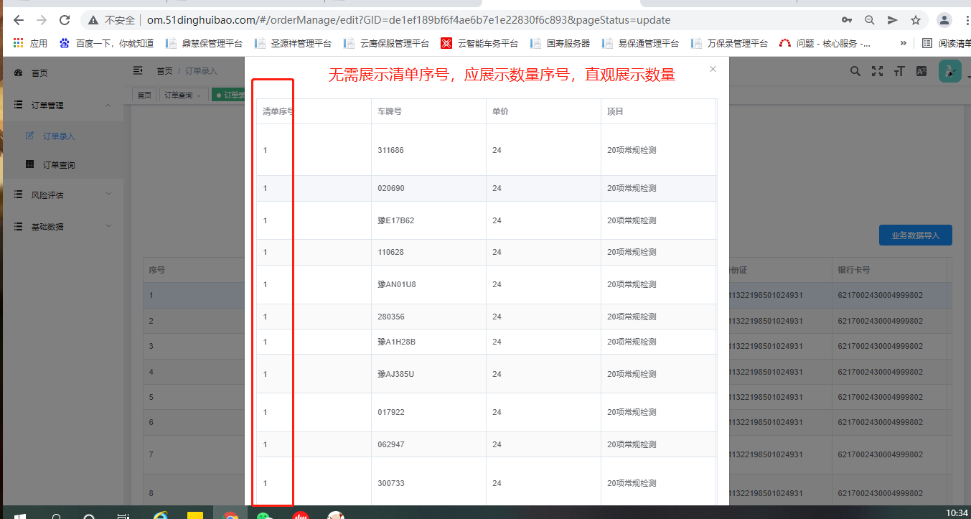Image resolution: width=971 pixels, height=519 pixels.
Task: Select plate number 110628 in the dialog
Action: 390,252
